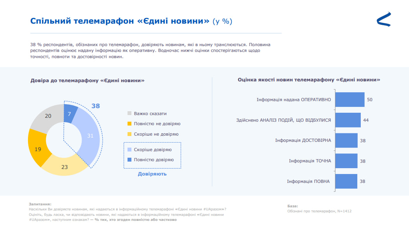Pick the pale yellow 'Скоріше не довіряю' swatch
Viewport: 409px width, 229px height.
click(x=129, y=134)
